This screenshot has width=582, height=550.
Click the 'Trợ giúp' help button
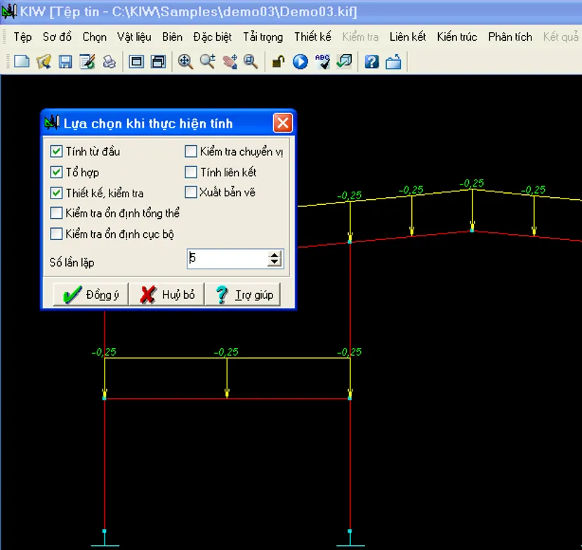(x=243, y=295)
